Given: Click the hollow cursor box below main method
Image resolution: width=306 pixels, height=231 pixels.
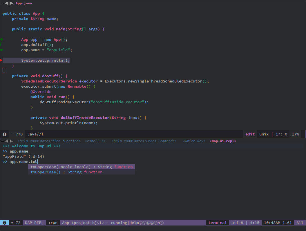Looking at the screenshot, I should (x=4, y=71).
